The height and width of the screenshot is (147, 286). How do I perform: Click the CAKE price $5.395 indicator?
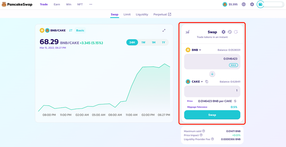click(x=230, y=4)
